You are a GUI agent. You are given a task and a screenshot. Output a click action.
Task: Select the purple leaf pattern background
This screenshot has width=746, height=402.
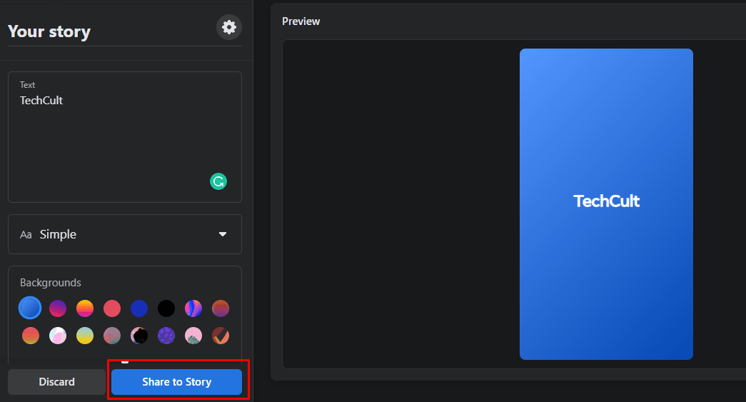point(166,336)
